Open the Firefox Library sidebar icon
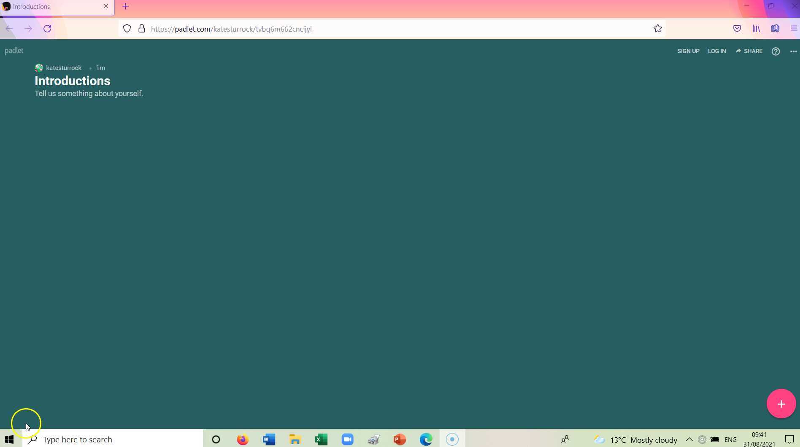Image resolution: width=800 pixels, height=447 pixels. (x=756, y=28)
